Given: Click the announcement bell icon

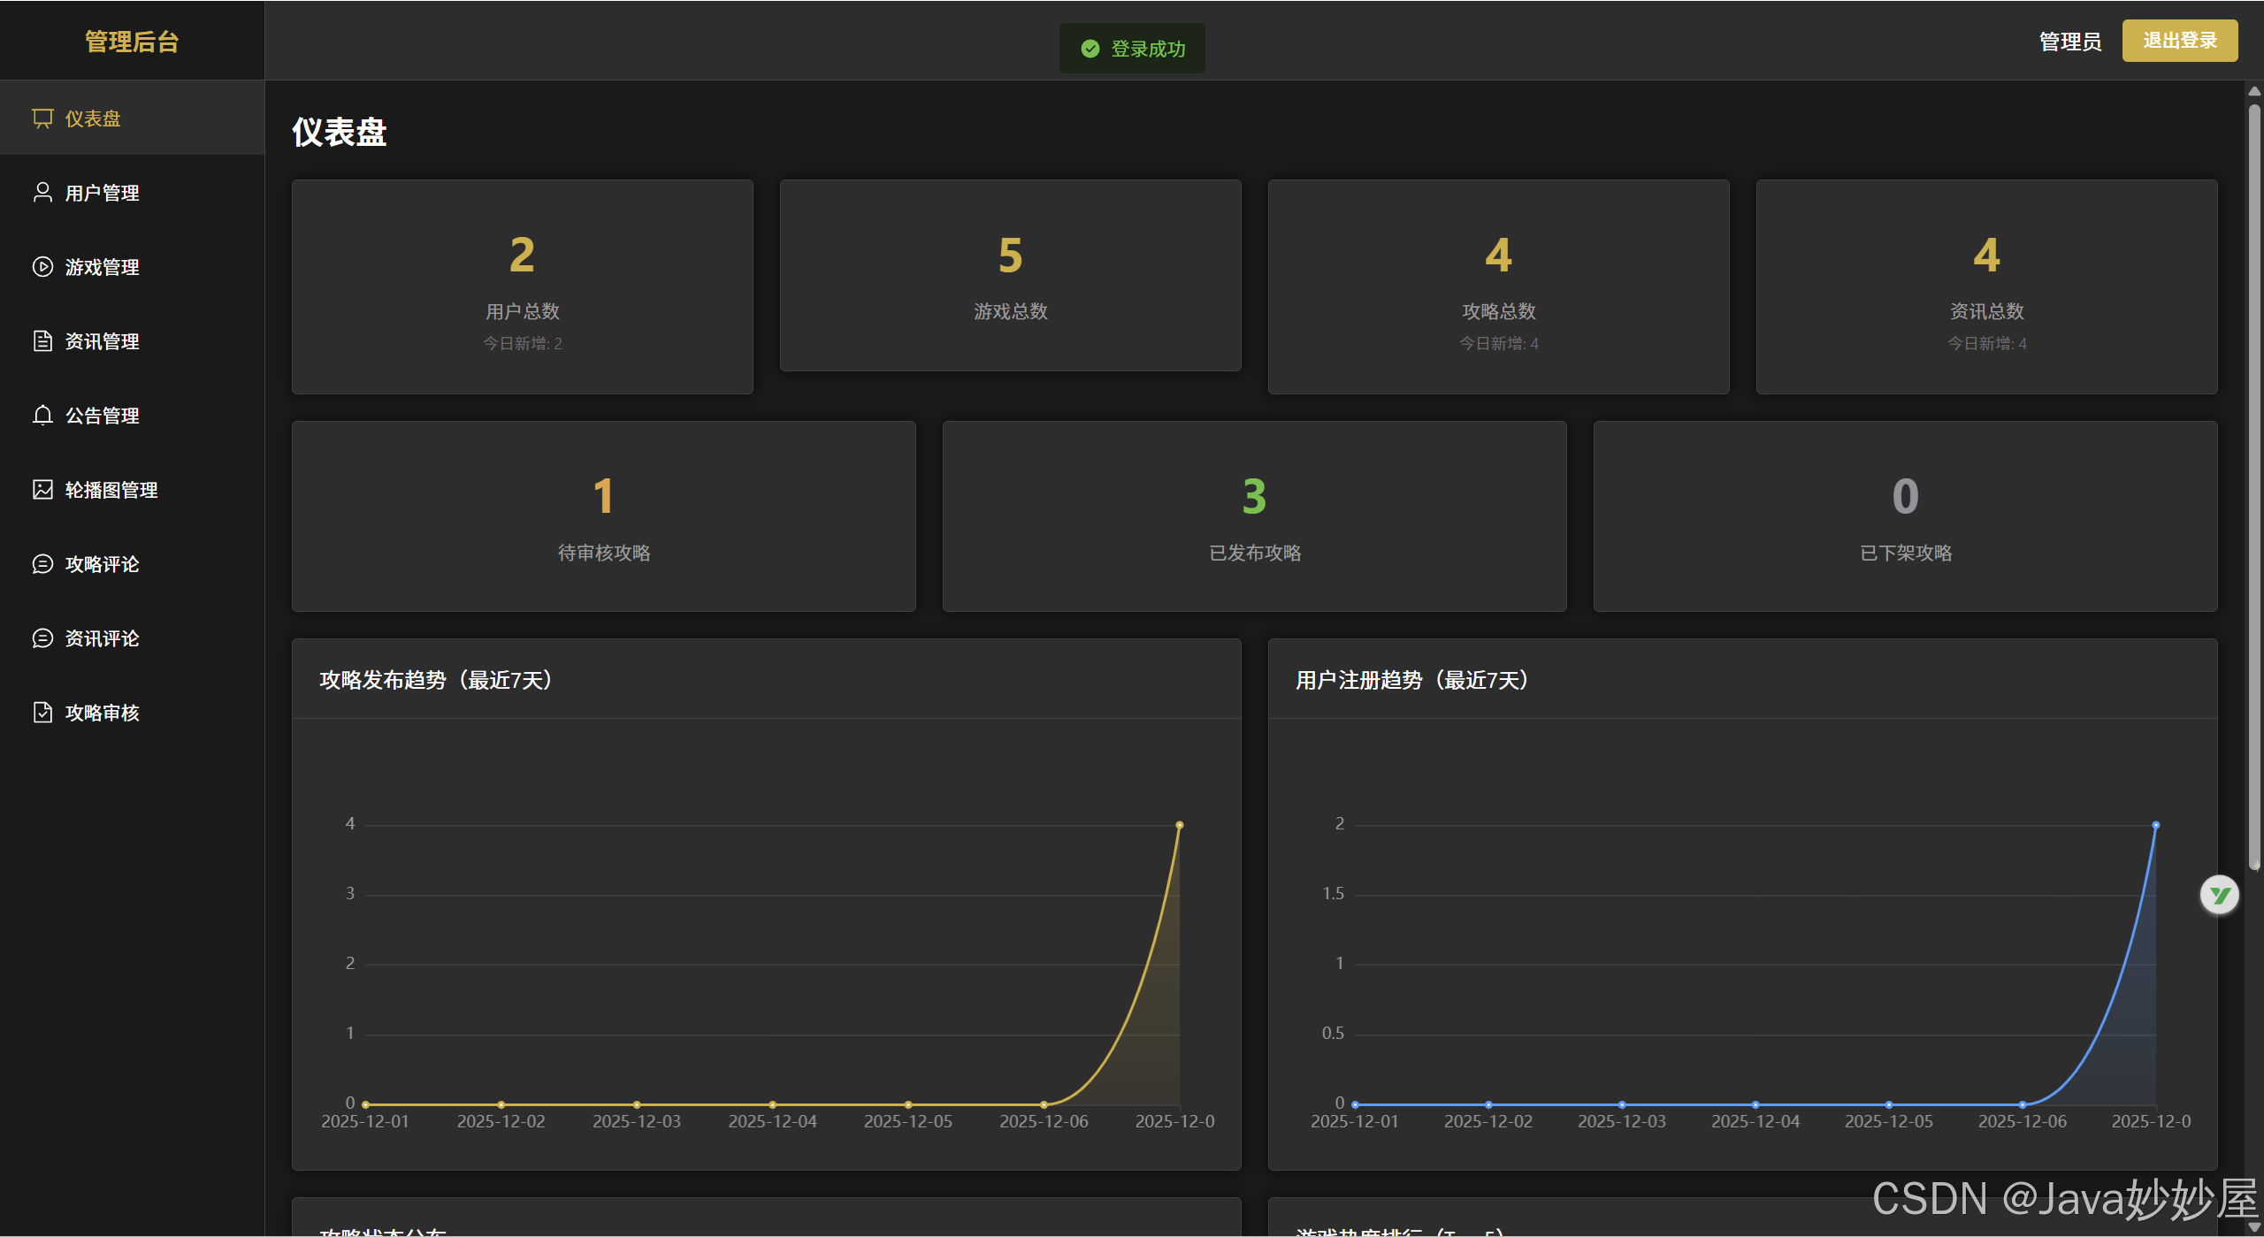Looking at the screenshot, I should click(x=42, y=416).
